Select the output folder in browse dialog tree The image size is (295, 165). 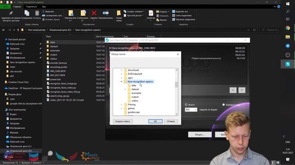point(135,97)
